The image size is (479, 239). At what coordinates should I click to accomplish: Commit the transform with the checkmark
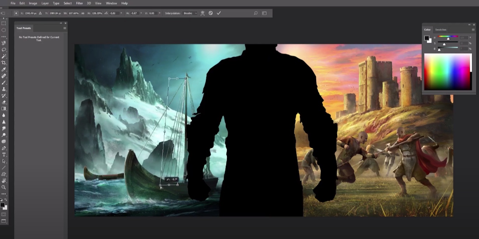219,13
